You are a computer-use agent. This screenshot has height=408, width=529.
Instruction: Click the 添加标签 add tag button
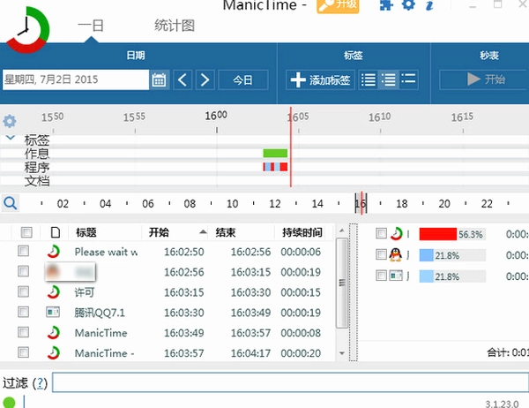click(320, 79)
